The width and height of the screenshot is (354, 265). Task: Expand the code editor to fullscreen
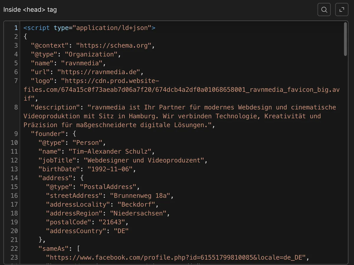point(342,10)
